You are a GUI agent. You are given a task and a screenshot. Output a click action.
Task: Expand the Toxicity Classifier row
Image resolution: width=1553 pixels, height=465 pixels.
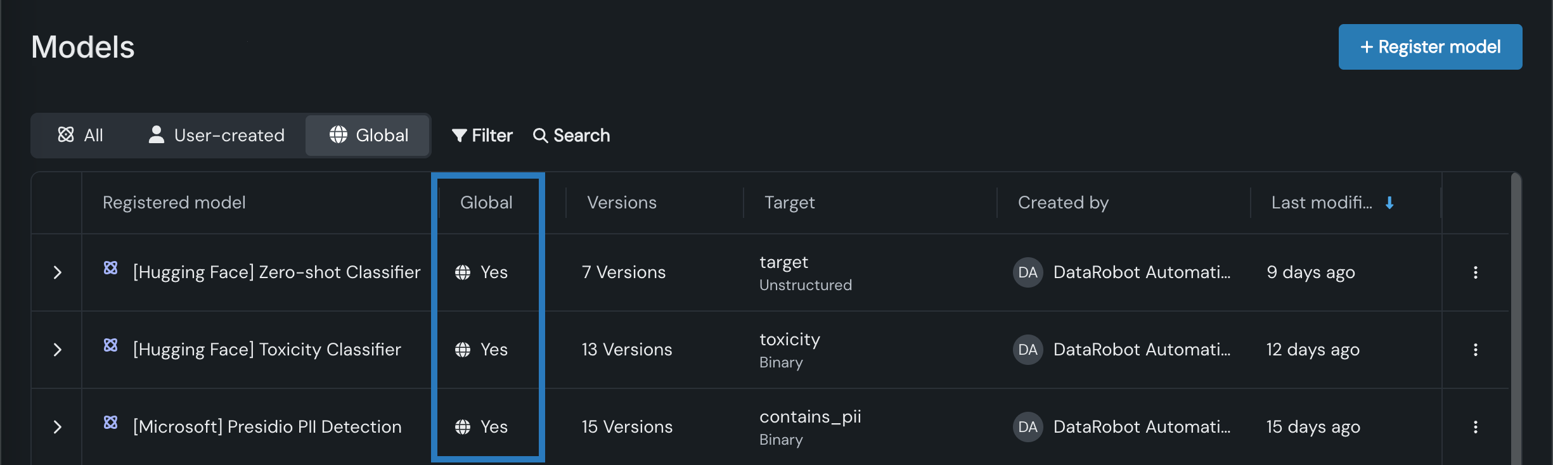58,350
